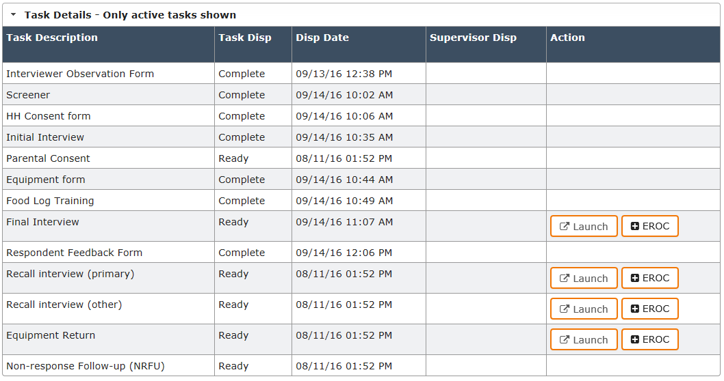Viewport: 724px width, 381px height.
Task: Click the Task Description column header
Action: pyautogui.click(x=52, y=38)
